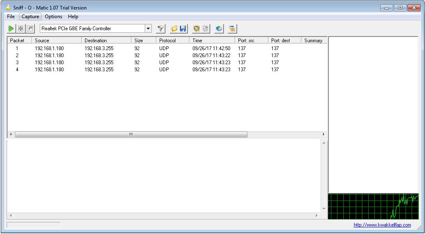
Task: Click the pause capture toolbar icon
Action: click(21, 29)
